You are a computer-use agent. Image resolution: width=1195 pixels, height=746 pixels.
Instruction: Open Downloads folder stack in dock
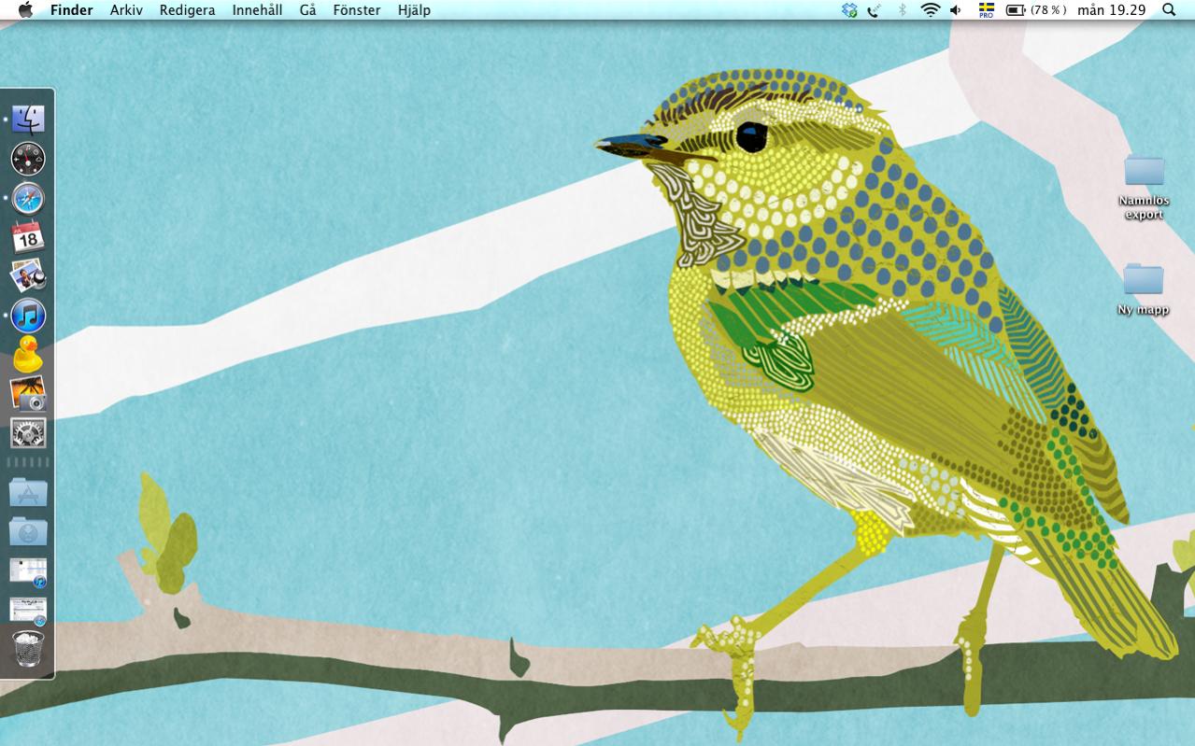tap(28, 531)
